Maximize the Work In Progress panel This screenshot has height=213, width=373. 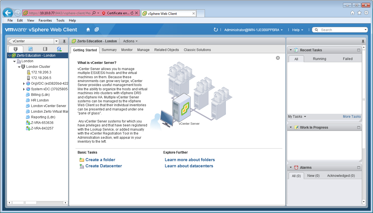click(358, 128)
